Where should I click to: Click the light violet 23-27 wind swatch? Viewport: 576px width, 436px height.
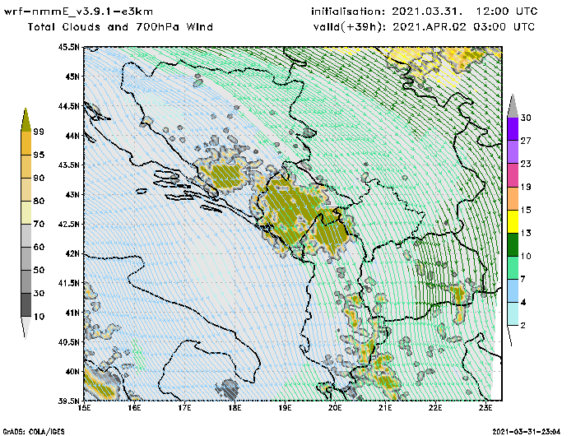point(513,151)
